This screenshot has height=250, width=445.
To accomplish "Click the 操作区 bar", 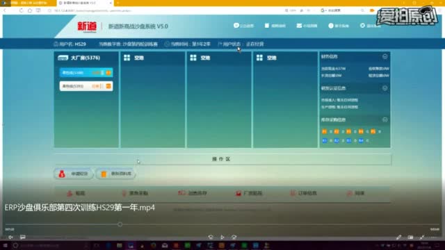I will pos(222,159).
